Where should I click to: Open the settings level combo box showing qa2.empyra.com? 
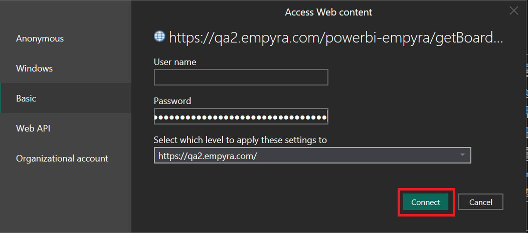(312, 155)
